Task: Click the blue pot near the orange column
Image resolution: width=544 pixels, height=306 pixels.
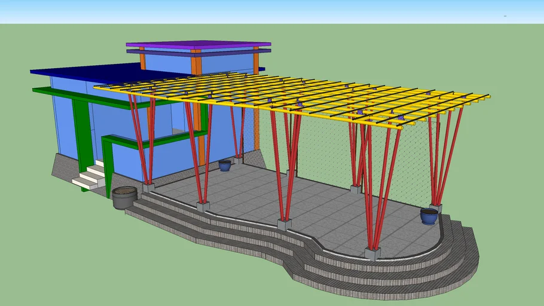Action: 225,165
